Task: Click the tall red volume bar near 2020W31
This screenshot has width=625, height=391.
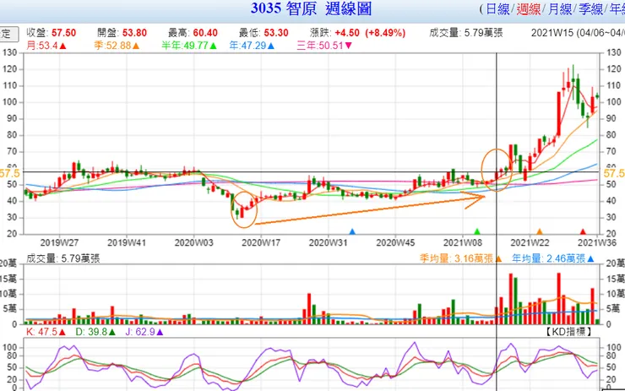Action: point(309,309)
